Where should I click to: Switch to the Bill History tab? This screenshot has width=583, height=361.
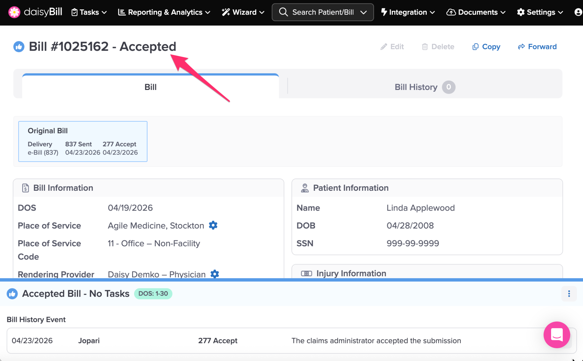click(x=425, y=87)
